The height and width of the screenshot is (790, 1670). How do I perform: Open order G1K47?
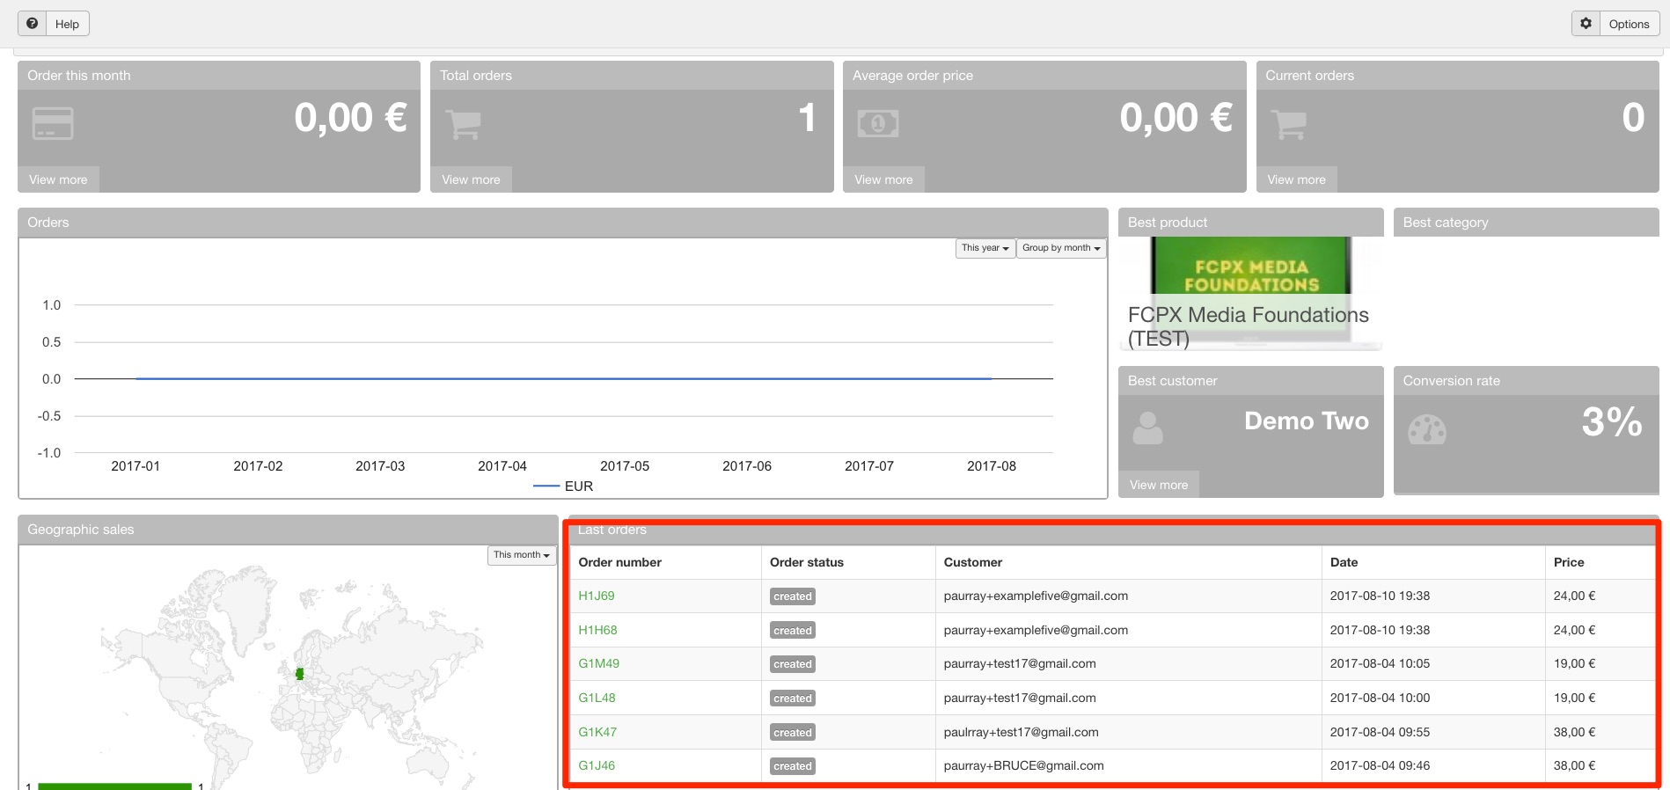[597, 732]
